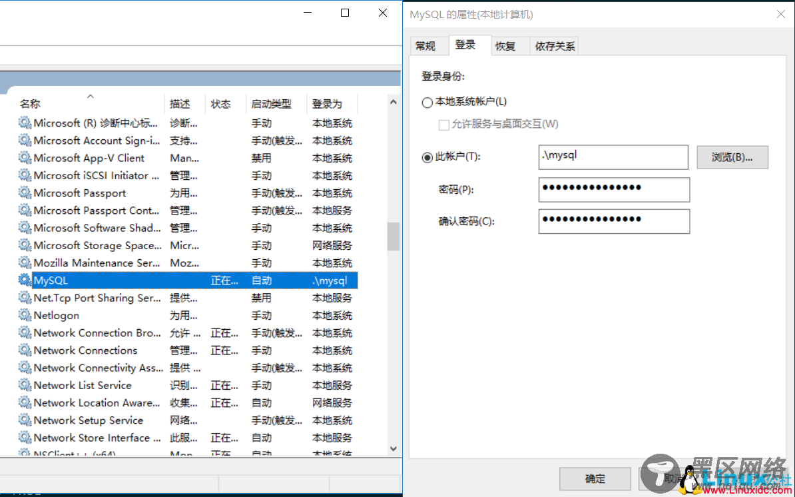The height and width of the screenshot is (497, 795).
Task: Click the 确认密码(C) field
Action: (614, 221)
